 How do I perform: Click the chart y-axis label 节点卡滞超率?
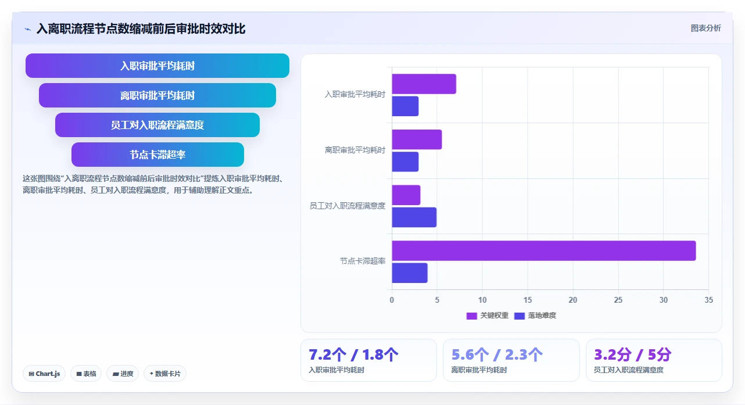[x=363, y=261]
